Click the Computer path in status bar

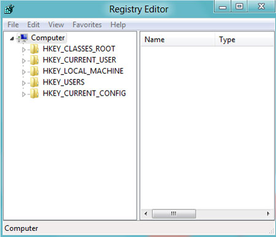21,228
